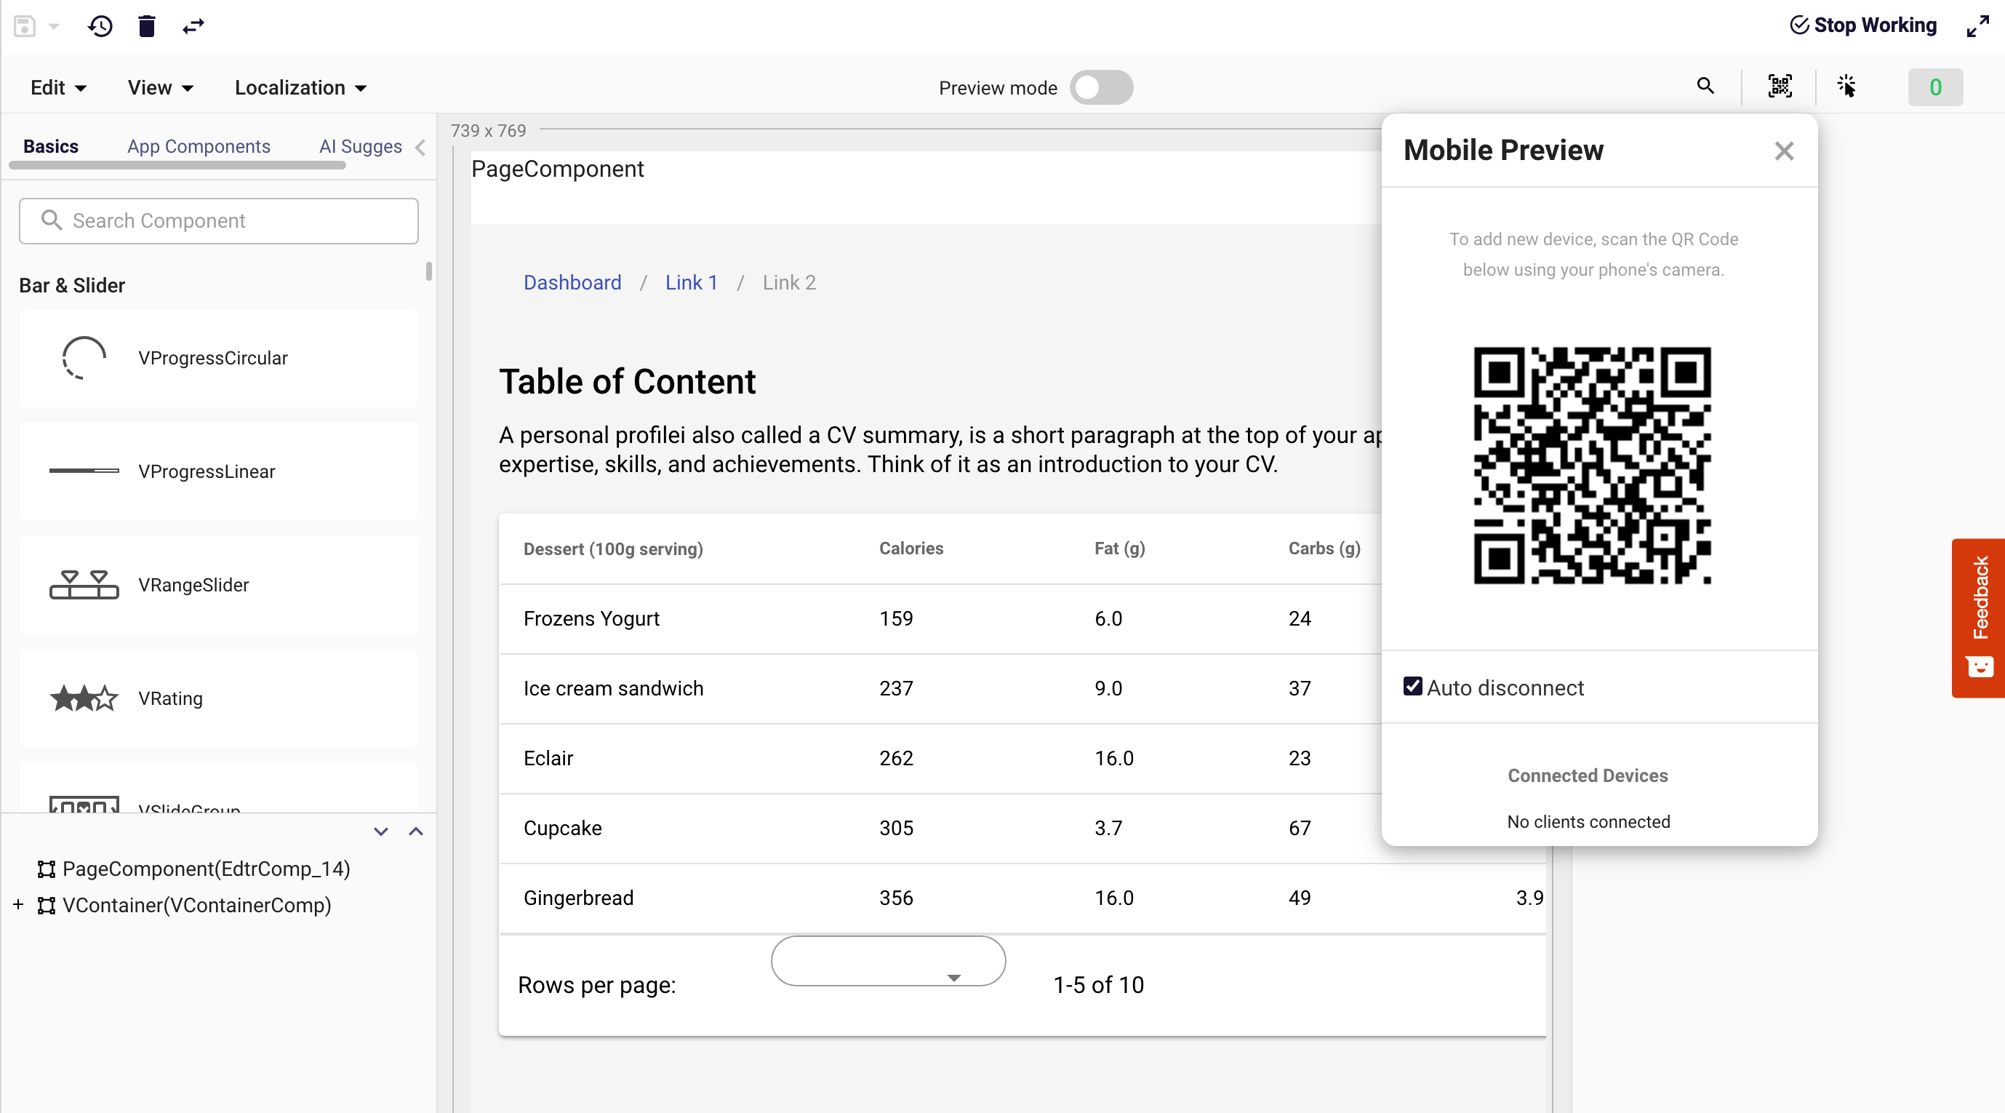Open the Edit dropdown menu
The image size is (2005, 1113).
58,87
